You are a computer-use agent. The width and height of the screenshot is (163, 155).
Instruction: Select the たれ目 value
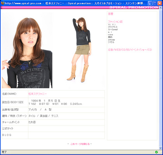click(32, 122)
